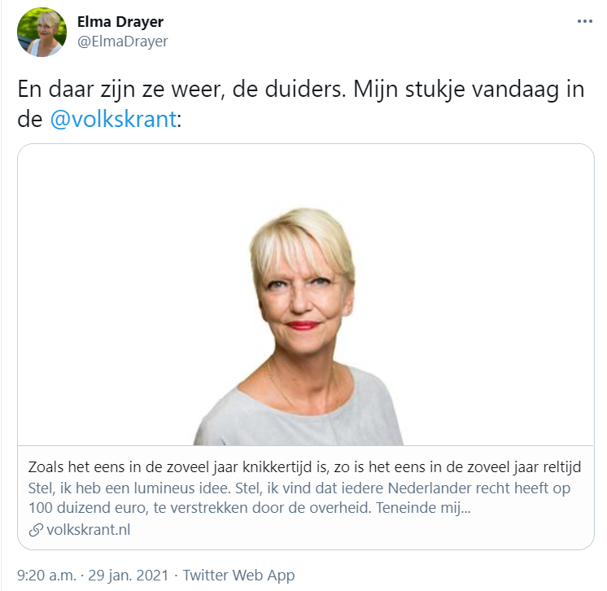The image size is (607, 591).
Task: Click the word 'duiders' in the tweet text
Action: tap(304, 89)
